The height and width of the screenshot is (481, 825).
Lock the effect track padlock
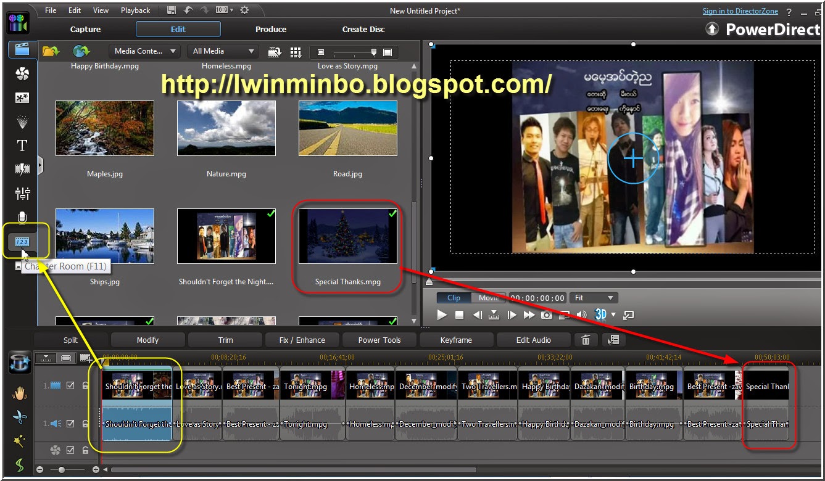pos(85,450)
